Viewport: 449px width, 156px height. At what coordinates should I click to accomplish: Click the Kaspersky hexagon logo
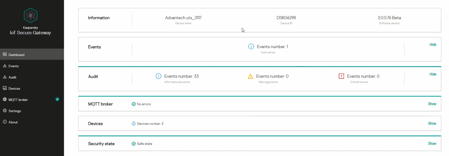[30, 15]
